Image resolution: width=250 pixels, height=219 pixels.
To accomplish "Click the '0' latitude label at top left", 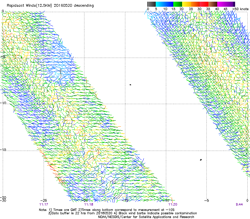I will pos(3,11).
